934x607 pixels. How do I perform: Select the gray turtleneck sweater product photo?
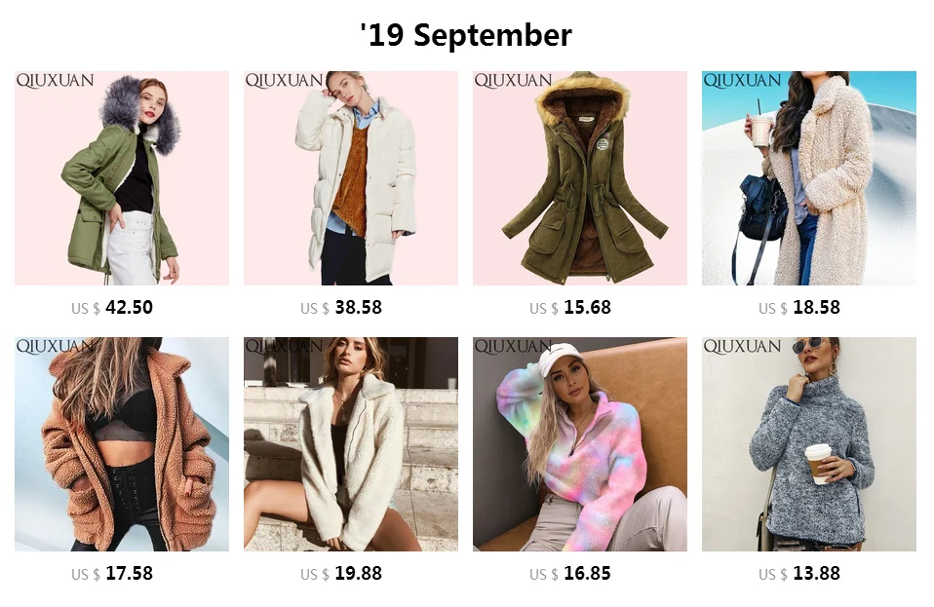point(809,444)
